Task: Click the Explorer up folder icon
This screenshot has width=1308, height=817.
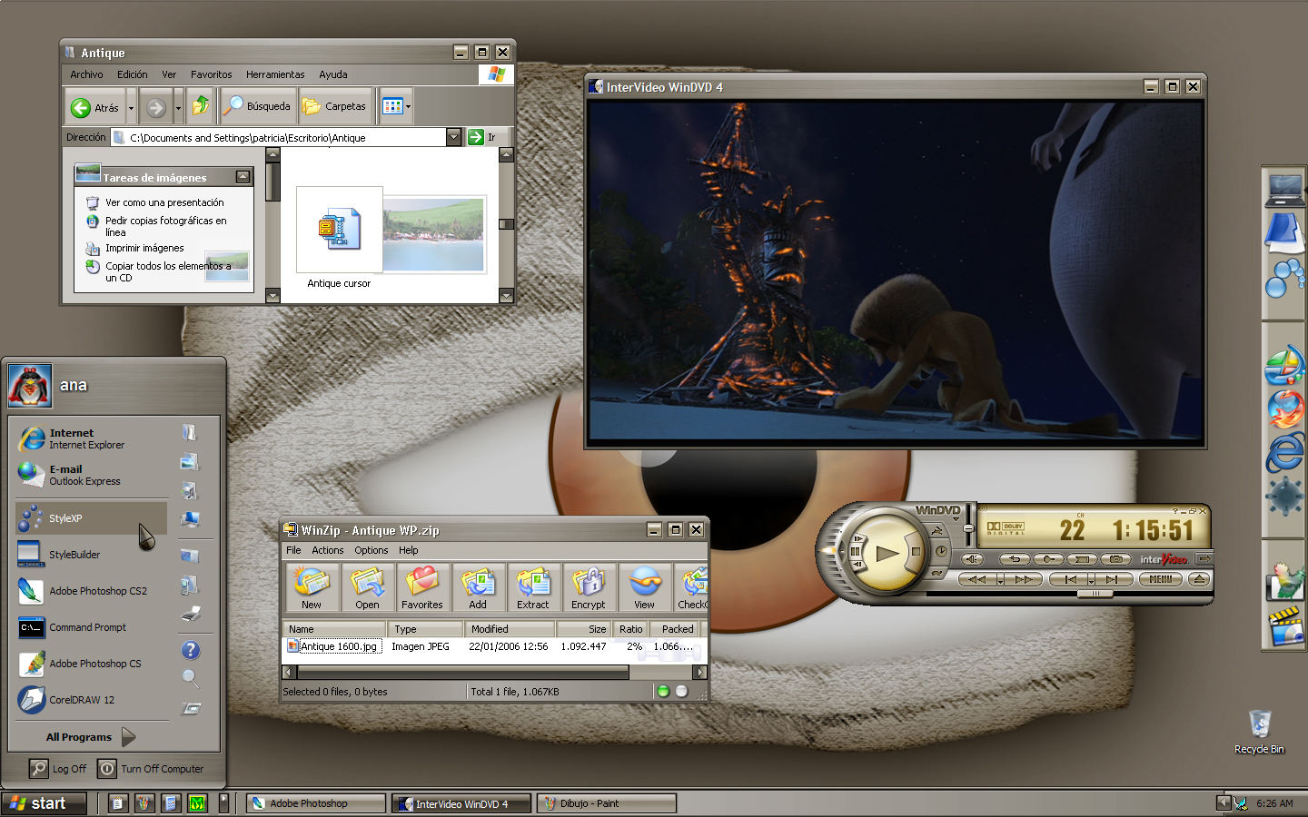Action: (x=201, y=106)
